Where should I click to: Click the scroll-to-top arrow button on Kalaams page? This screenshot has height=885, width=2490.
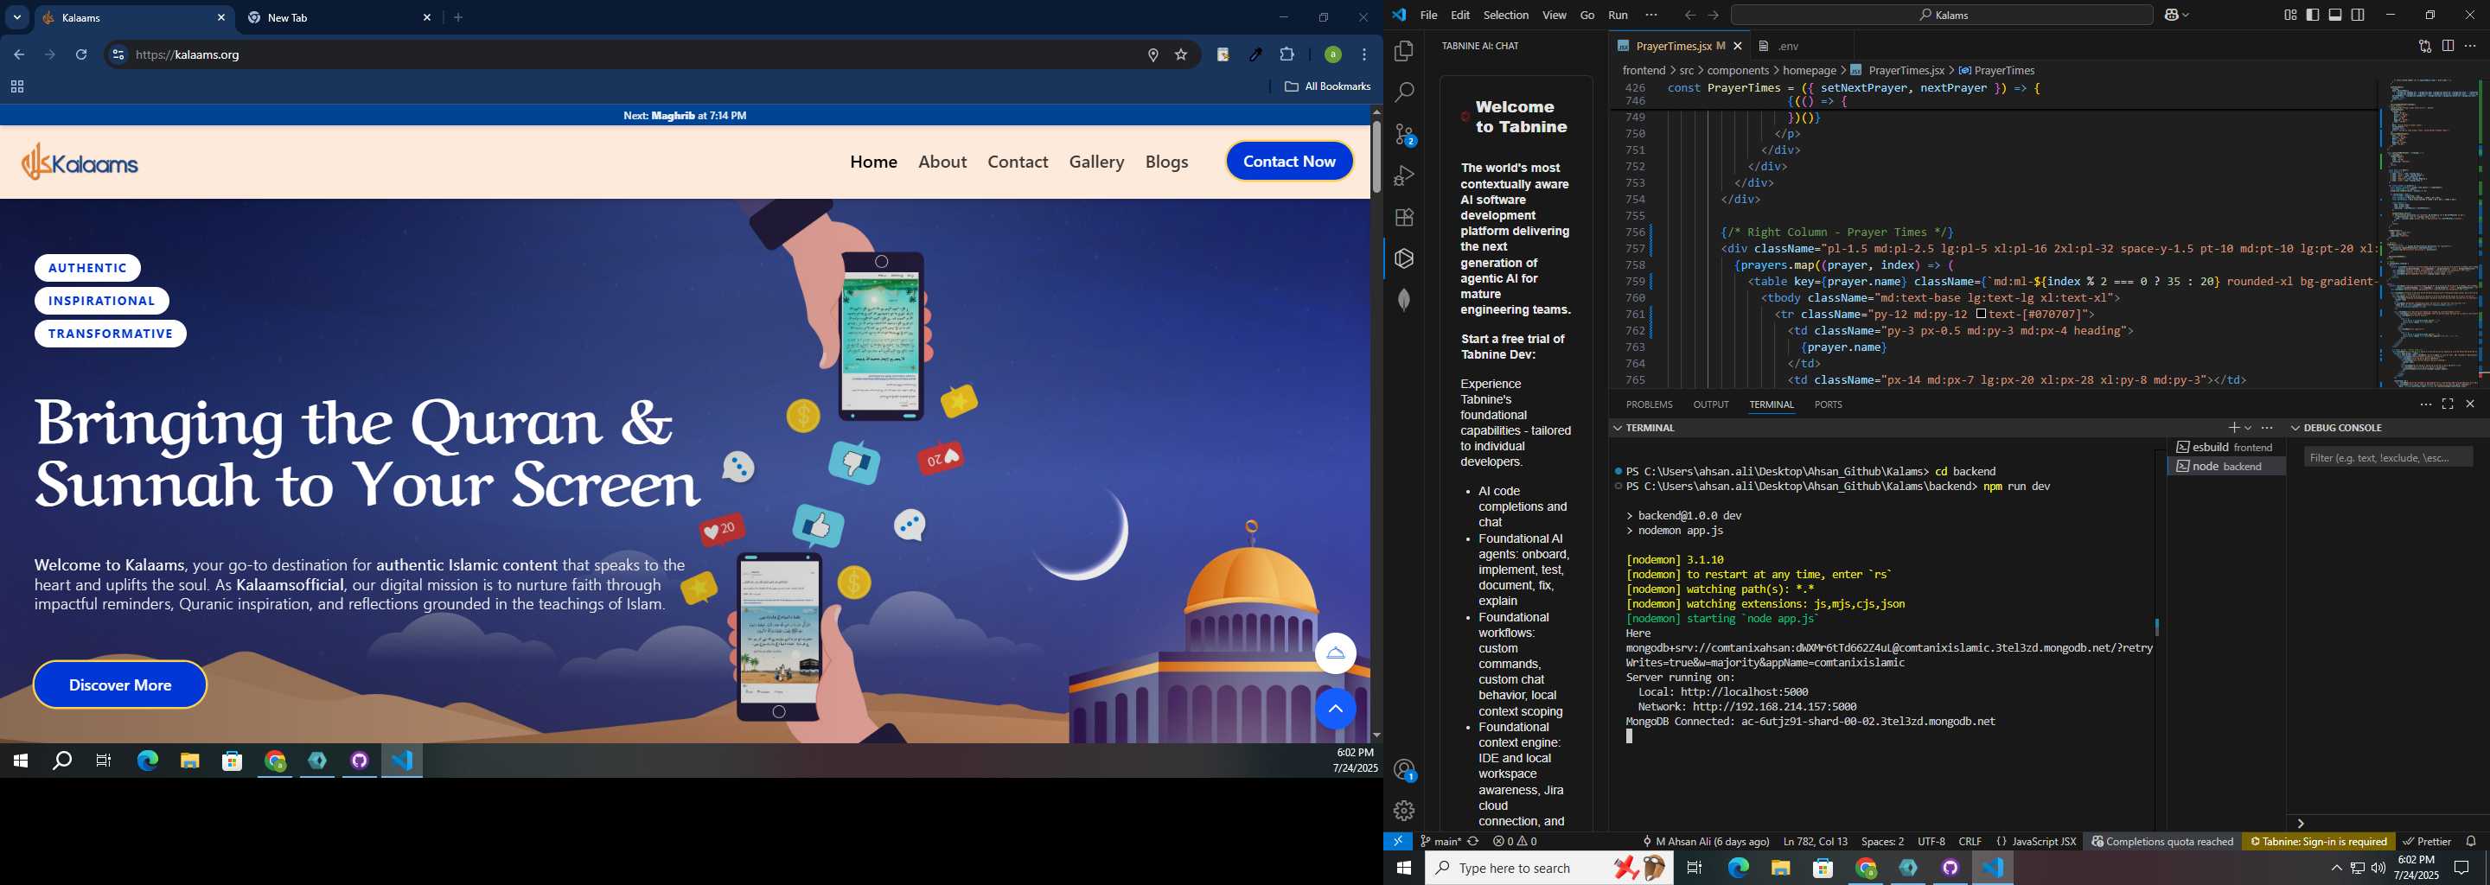(1335, 710)
